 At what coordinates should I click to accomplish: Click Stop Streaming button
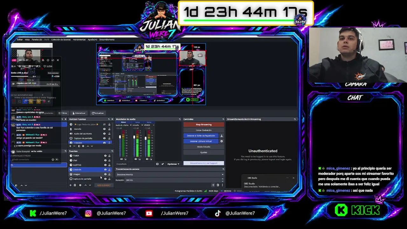coord(203,125)
